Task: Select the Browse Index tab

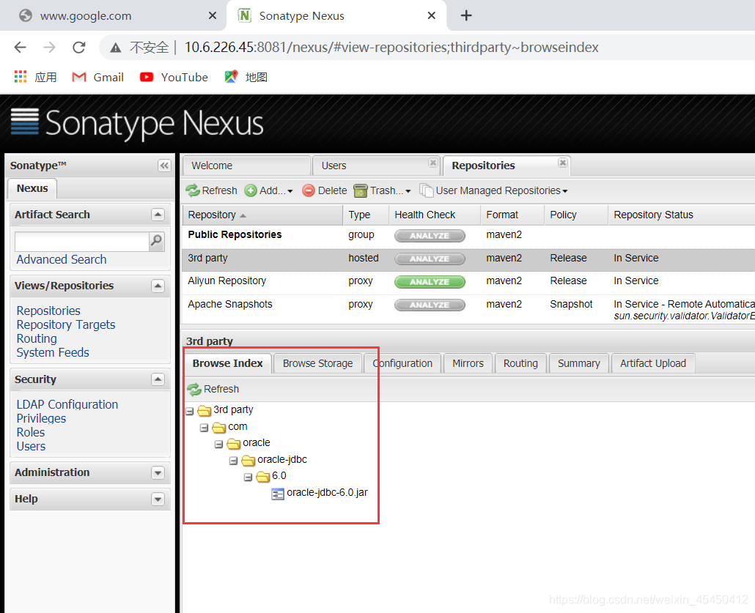Action: click(228, 363)
